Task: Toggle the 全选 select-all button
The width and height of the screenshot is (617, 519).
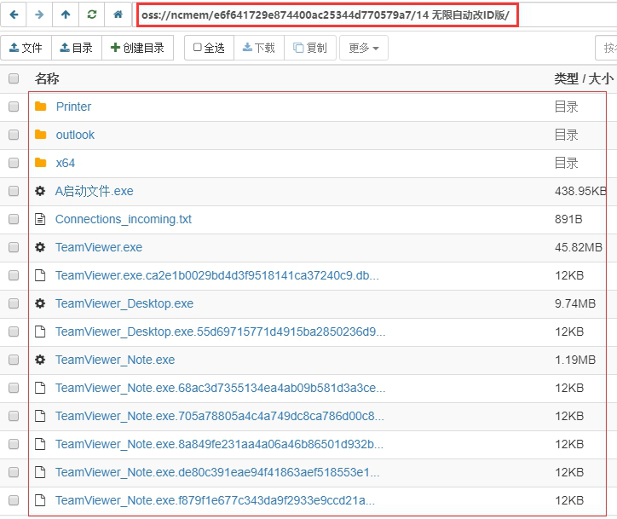Action: (x=209, y=48)
